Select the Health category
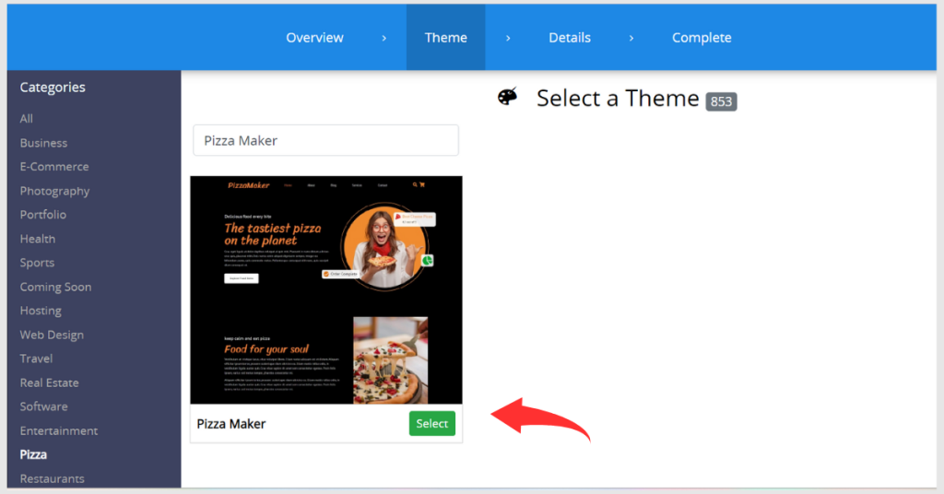This screenshot has width=944, height=494. (37, 239)
